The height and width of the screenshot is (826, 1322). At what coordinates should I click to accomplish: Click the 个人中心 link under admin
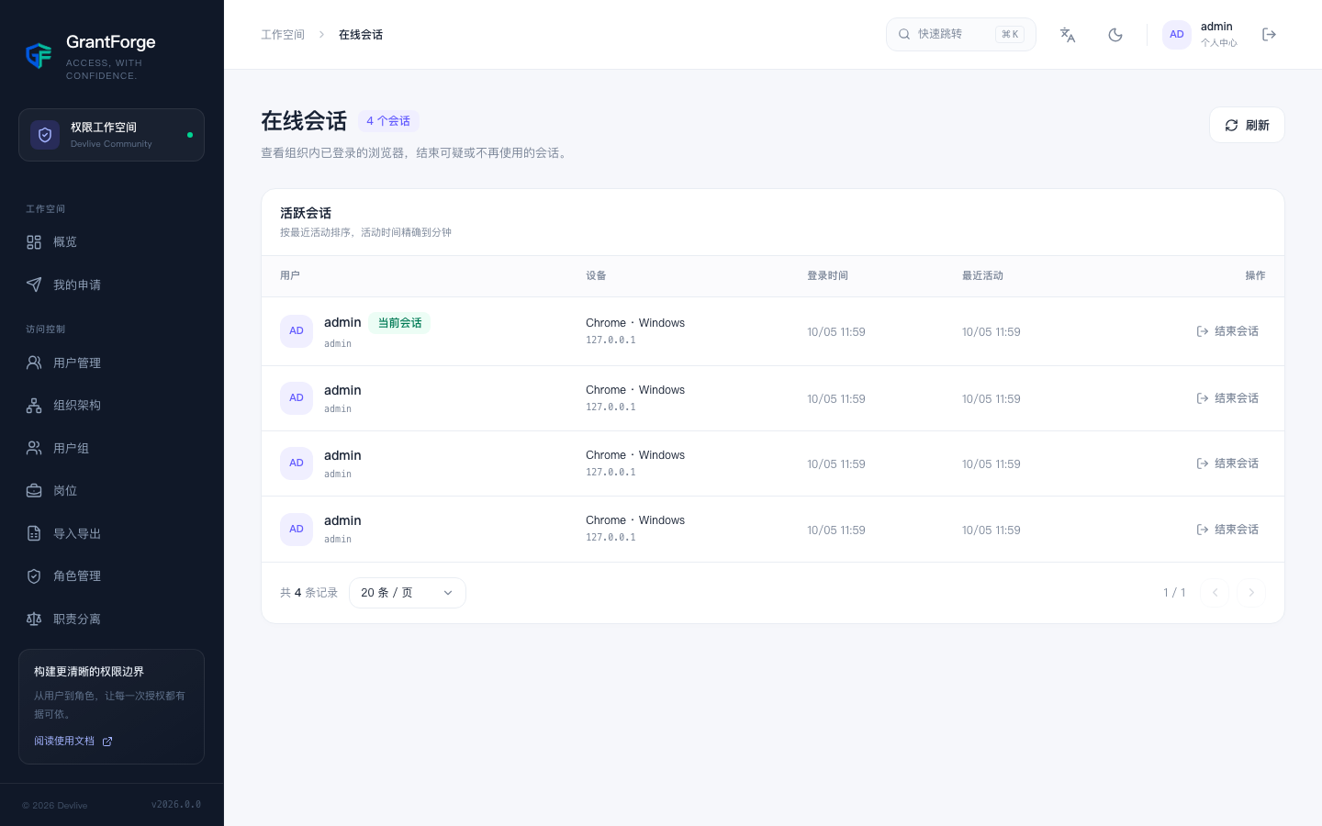pyautogui.click(x=1218, y=43)
